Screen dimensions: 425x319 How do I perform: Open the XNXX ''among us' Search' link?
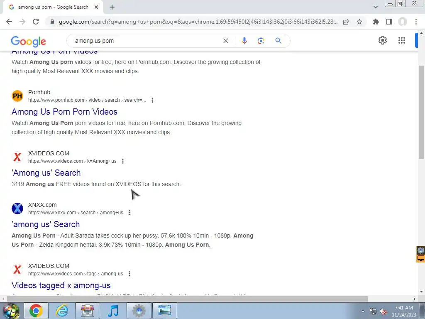46,224
